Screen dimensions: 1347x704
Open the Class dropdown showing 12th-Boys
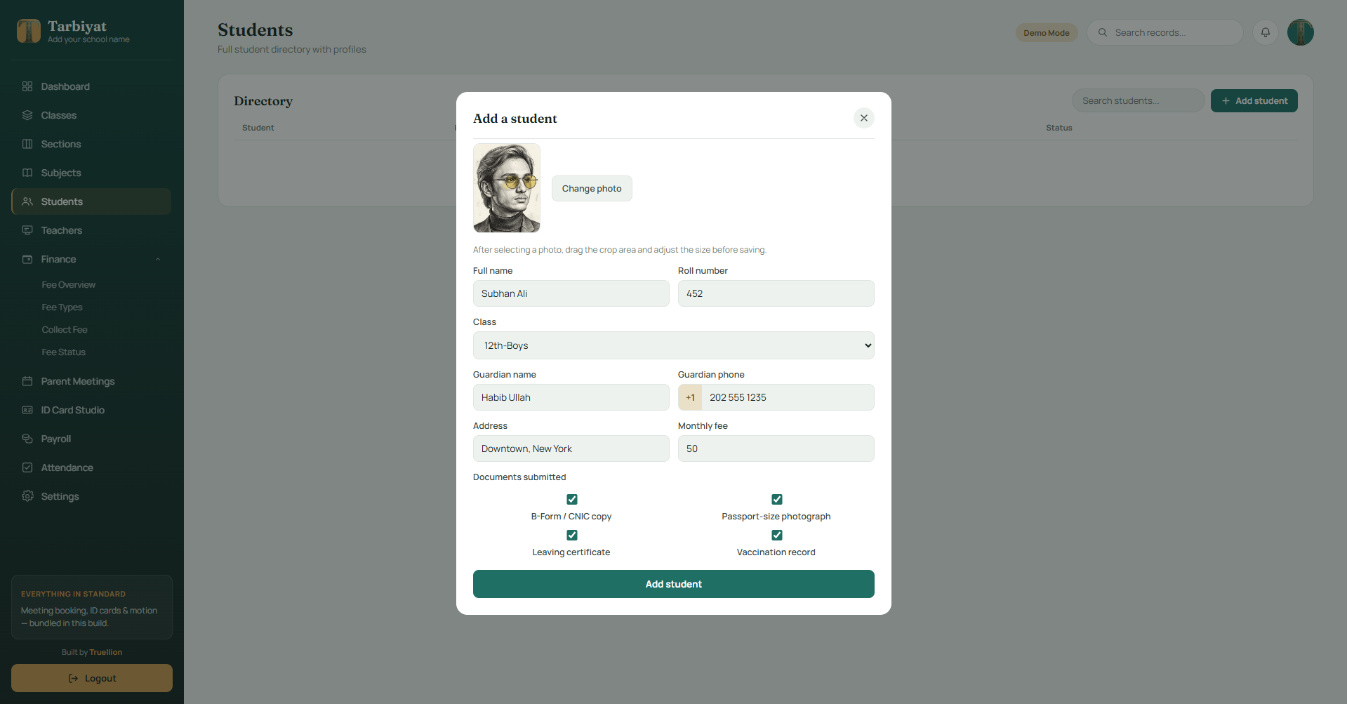pos(674,345)
